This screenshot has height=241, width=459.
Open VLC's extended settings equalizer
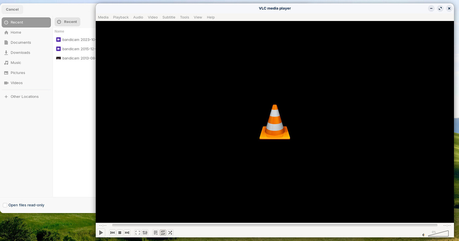pyautogui.click(x=145, y=232)
